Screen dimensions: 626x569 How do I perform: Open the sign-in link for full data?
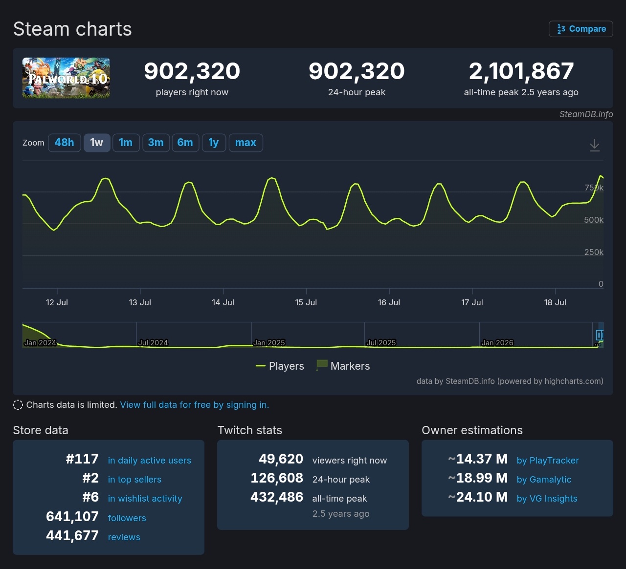click(x=195, y=405)
